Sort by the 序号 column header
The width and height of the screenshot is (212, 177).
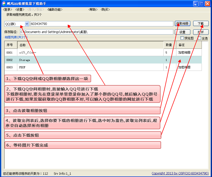coord(11,45)
